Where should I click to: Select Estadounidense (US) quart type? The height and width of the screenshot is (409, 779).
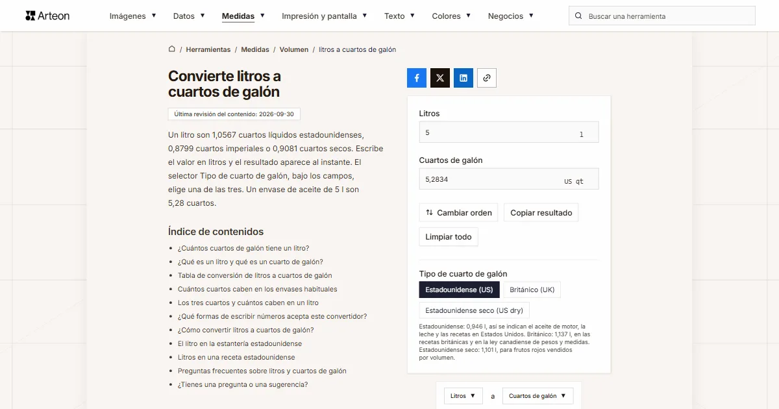[459, 290]
